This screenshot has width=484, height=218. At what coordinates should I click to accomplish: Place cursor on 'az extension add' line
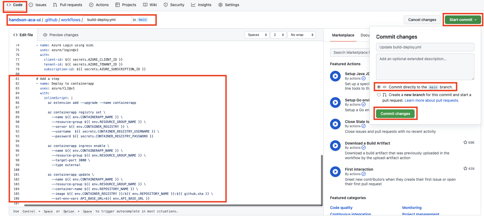(x=92, y=103)
